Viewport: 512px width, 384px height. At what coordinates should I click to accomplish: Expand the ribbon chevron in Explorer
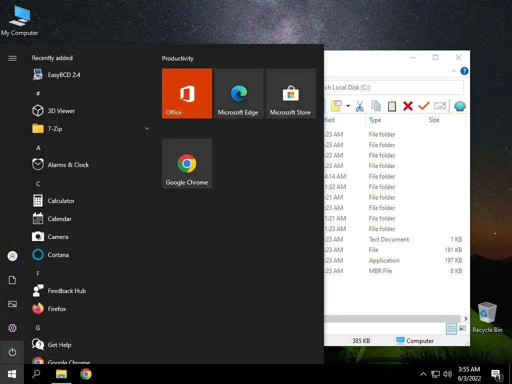[x=453, y=71]
